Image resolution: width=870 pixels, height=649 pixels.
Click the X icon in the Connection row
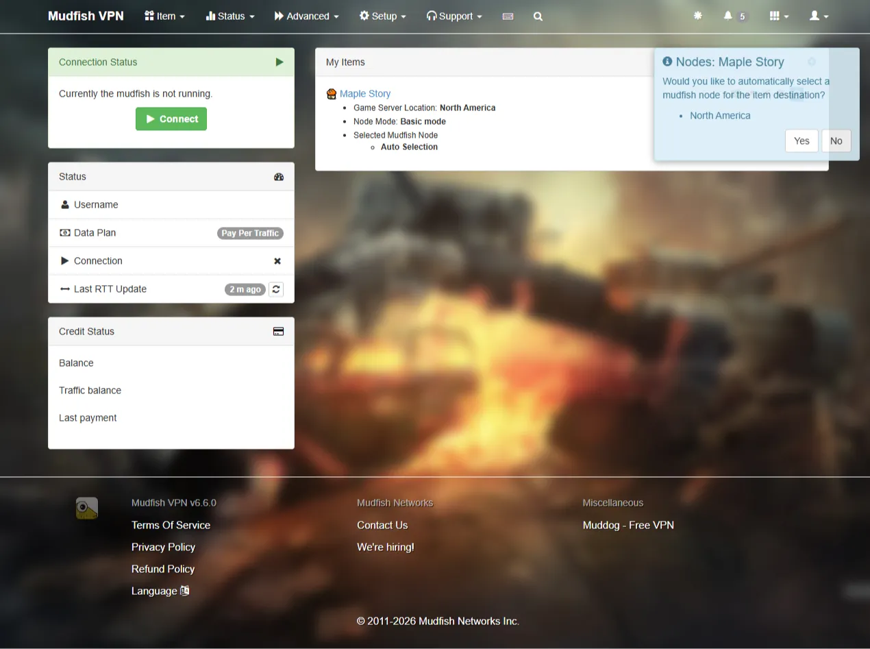pyautogui.click(x=277, y=261)
